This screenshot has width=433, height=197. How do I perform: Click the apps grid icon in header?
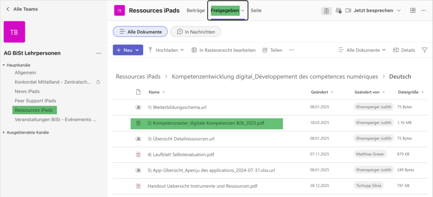tap(413, 11)
